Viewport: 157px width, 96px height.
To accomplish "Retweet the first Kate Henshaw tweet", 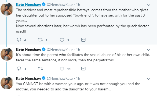I will click(x=40, y=40).
